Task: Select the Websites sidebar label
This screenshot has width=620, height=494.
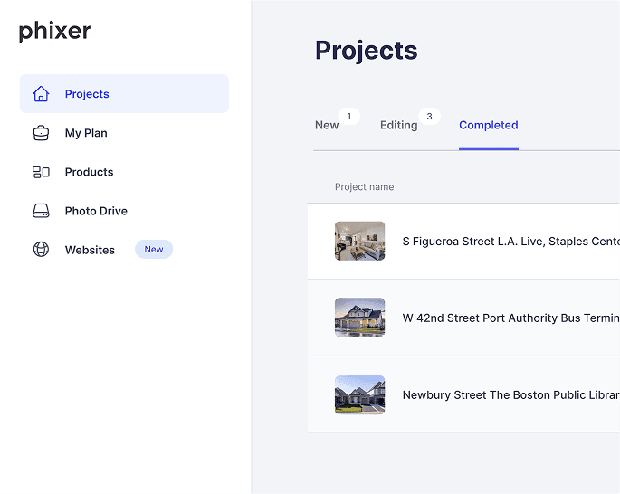Action: click(x=90, y=250)
